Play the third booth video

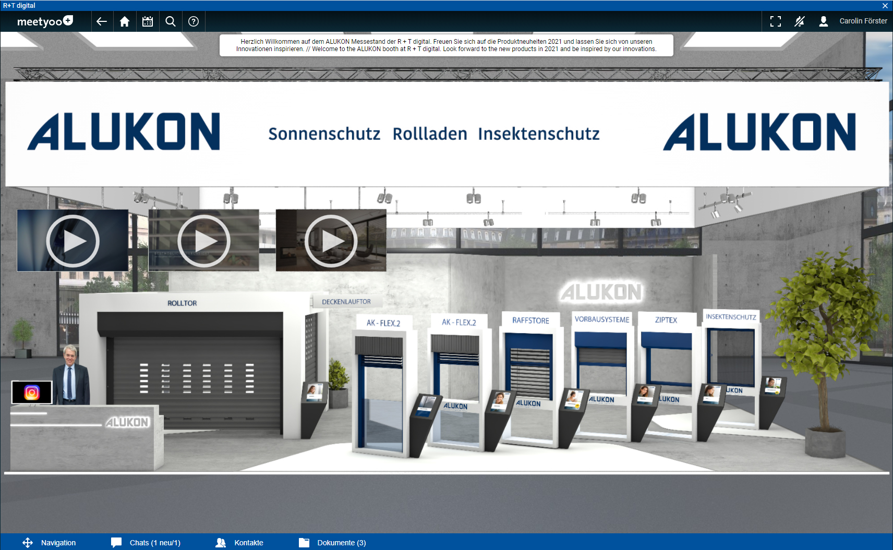pyautogui.click(x=331, y=241)
